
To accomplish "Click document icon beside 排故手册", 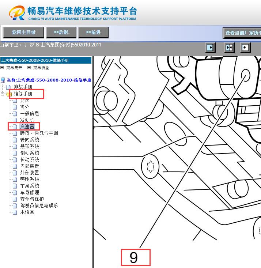I will [8, 87].
